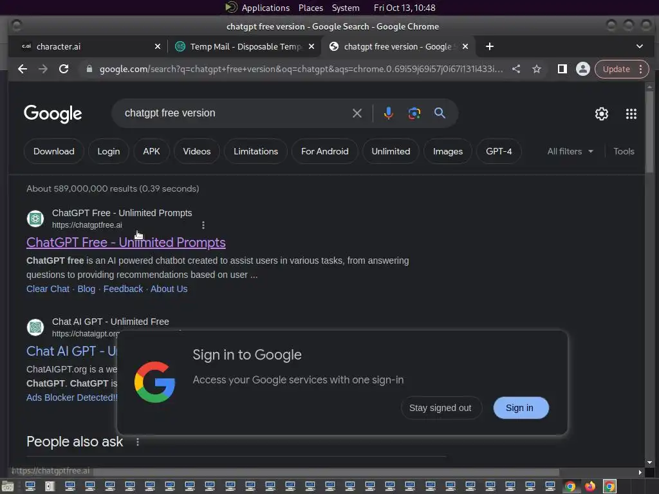This screenshot has height=494, width=659.
Task: Open the Google apps grid
Action: (631, 113)
